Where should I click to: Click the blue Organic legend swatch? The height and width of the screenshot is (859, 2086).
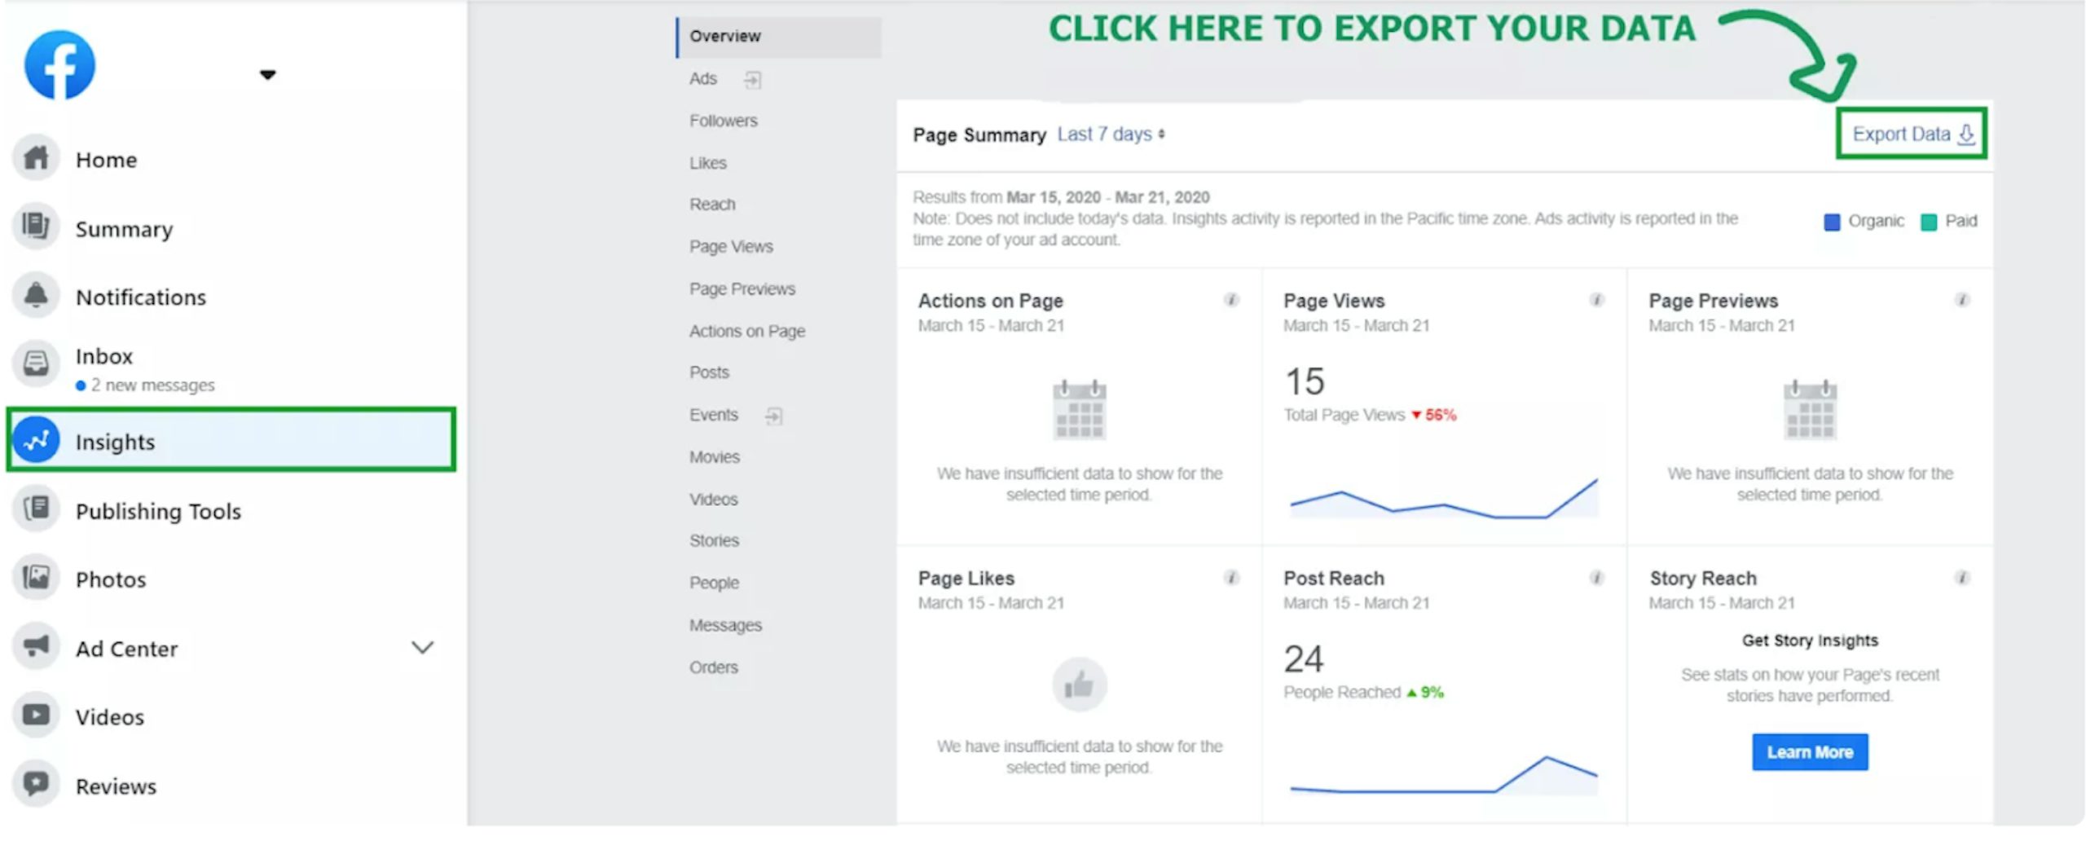click(x=1831, y=222)
